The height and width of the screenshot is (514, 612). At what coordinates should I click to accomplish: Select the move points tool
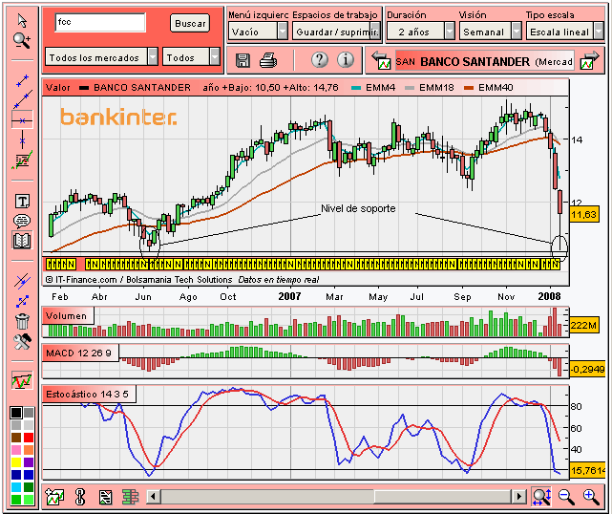click(22, 301)
